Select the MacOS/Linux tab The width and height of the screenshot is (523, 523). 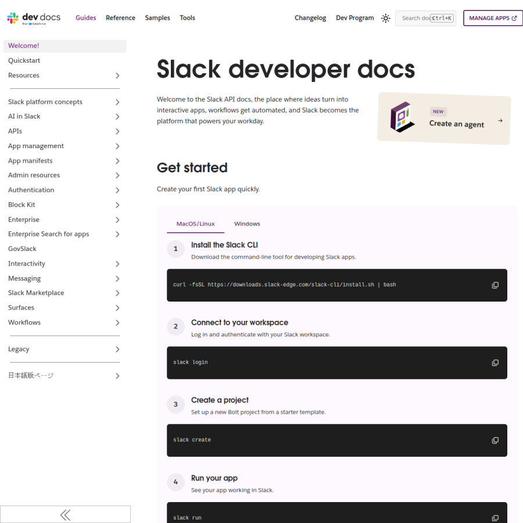195,224
